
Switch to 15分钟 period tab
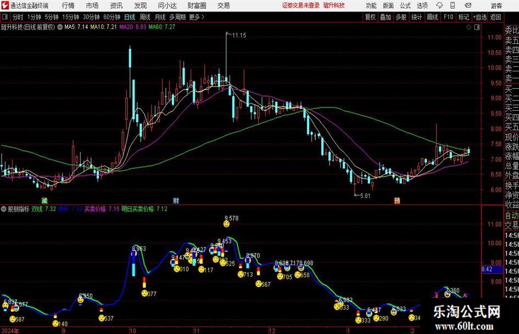71,17
